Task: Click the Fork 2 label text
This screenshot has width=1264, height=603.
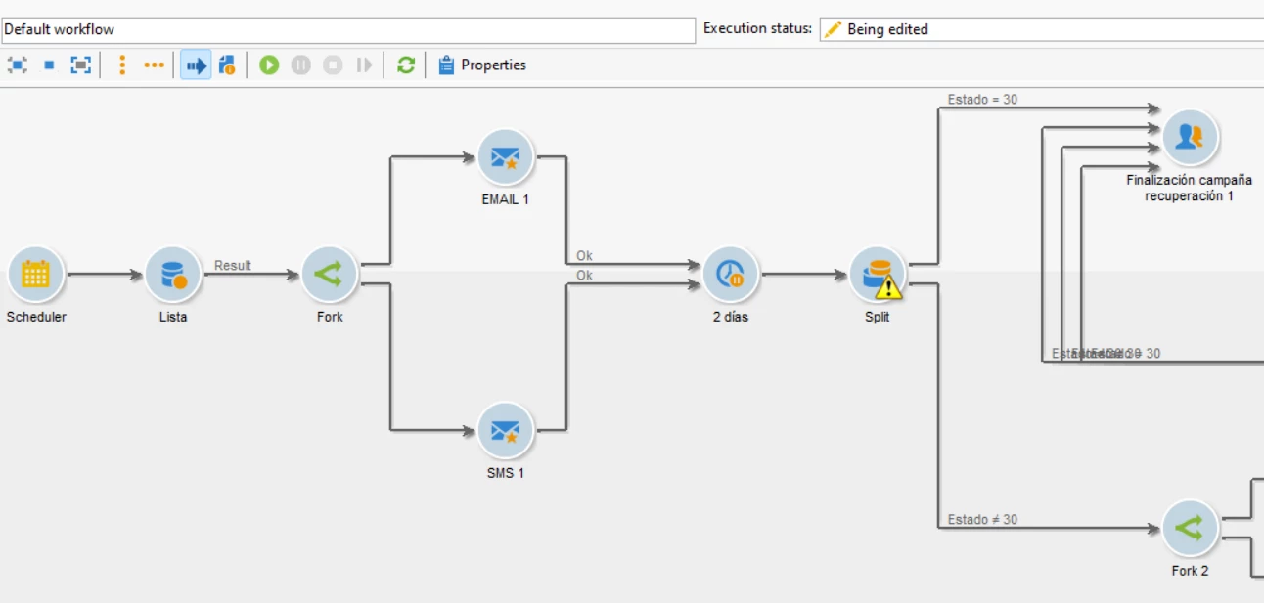Action: click(x=1190, y=572)
